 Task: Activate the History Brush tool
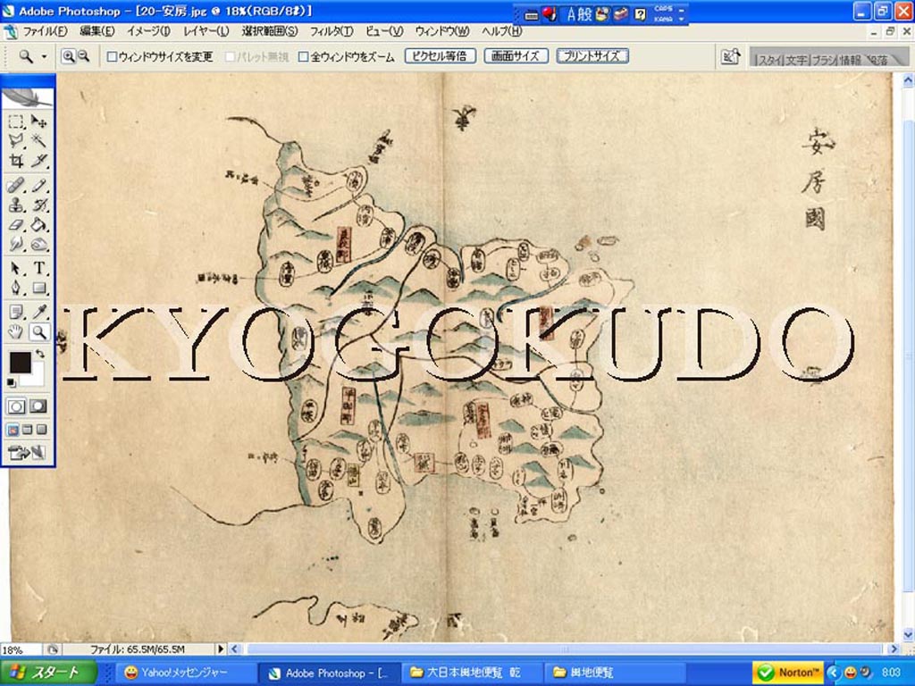coord(38,205)
